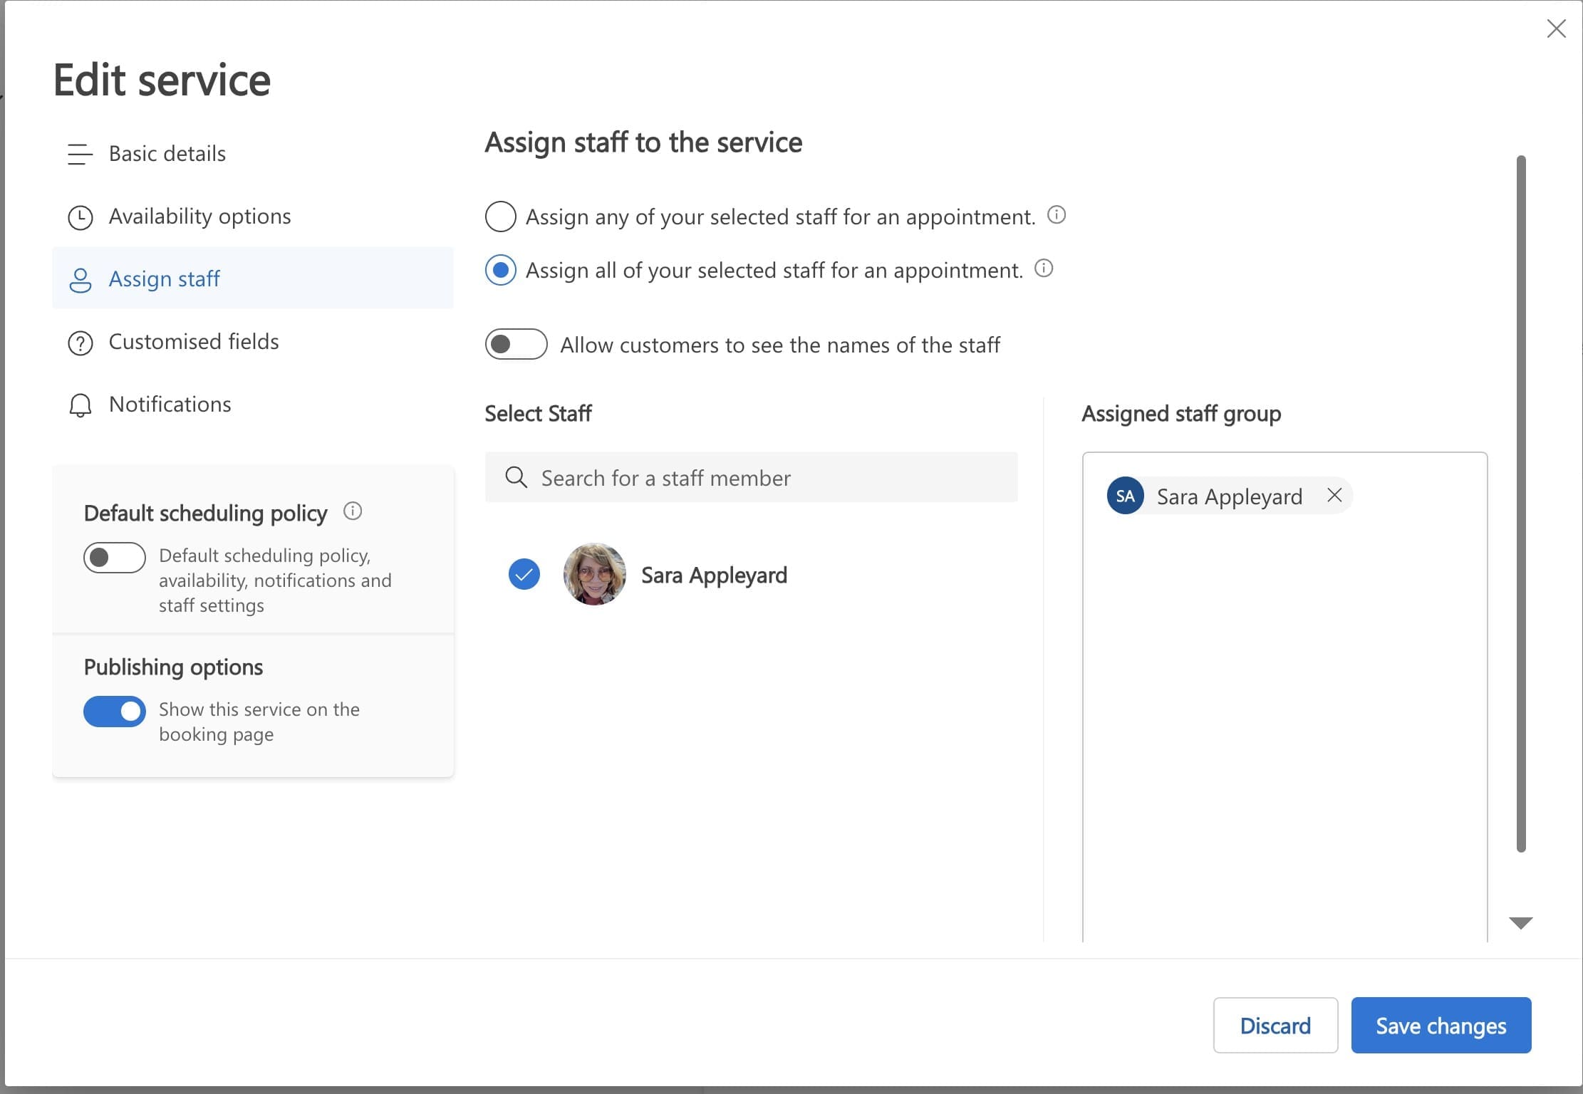Screen dimensions: 1583x1094
Task: Open the Basic details section
Action: (x=167, y=154)
